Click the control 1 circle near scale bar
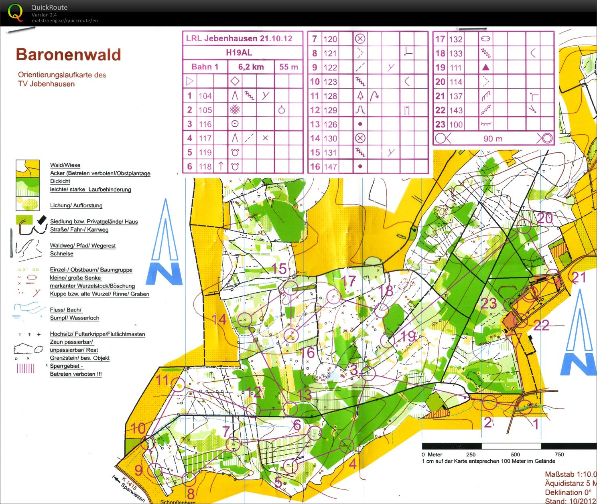Image resolution: width=597 pixels, height=504 pixels. (x=524, y=407)
